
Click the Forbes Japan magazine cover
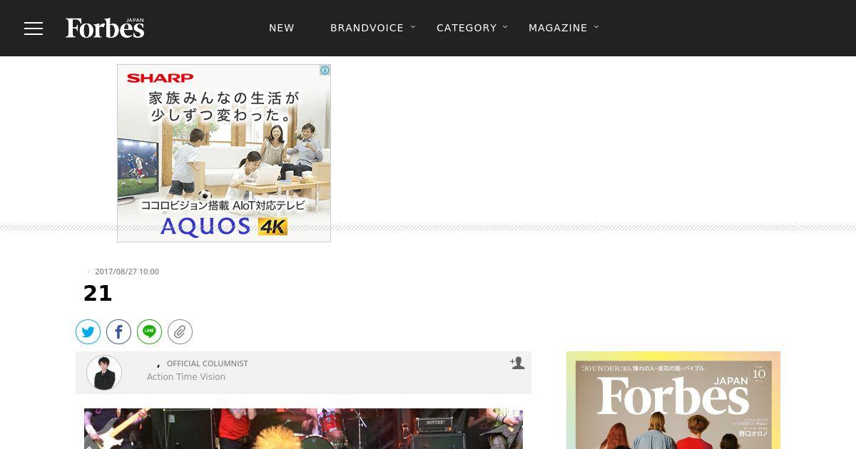click(673, 400)
